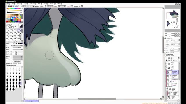Open the Filter menu
The width and height of the screenshot is (186, 104).
pyautogui.click(x=40, y=4)
